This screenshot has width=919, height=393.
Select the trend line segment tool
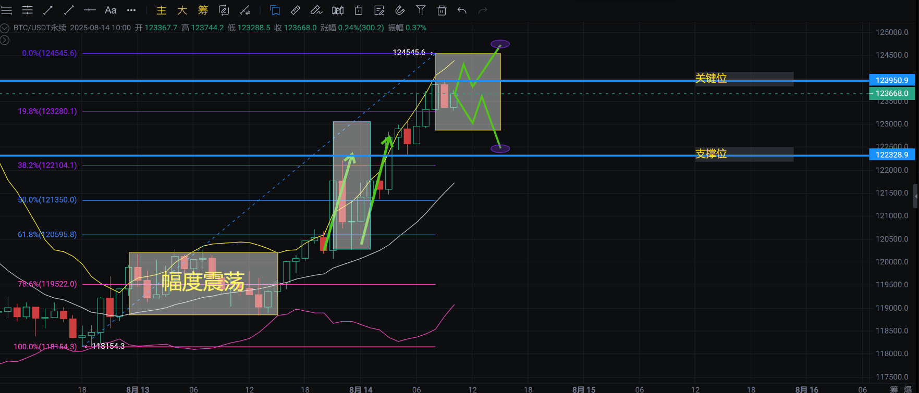click(69, 10)
